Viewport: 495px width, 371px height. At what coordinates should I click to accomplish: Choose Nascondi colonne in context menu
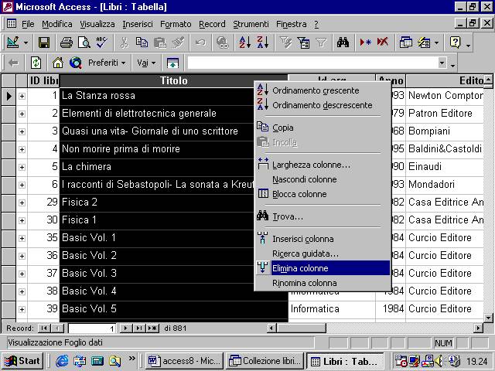[x=323, y=179]
